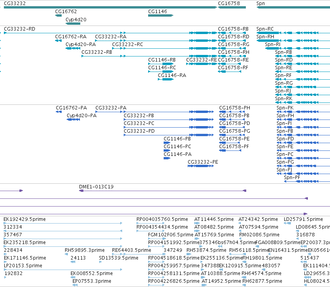Click EST LP20153.5prime
This screenshot has height=287, width=330.
click(23, 266)
